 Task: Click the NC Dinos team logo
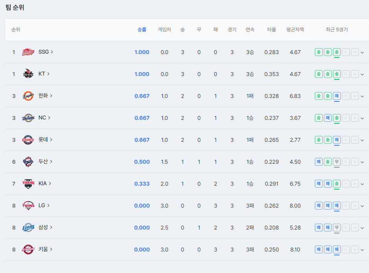(28, 118)
